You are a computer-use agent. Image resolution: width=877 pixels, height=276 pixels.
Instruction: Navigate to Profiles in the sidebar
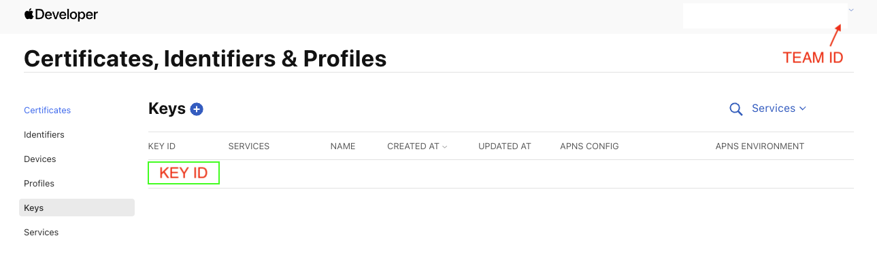click(39, 184)
